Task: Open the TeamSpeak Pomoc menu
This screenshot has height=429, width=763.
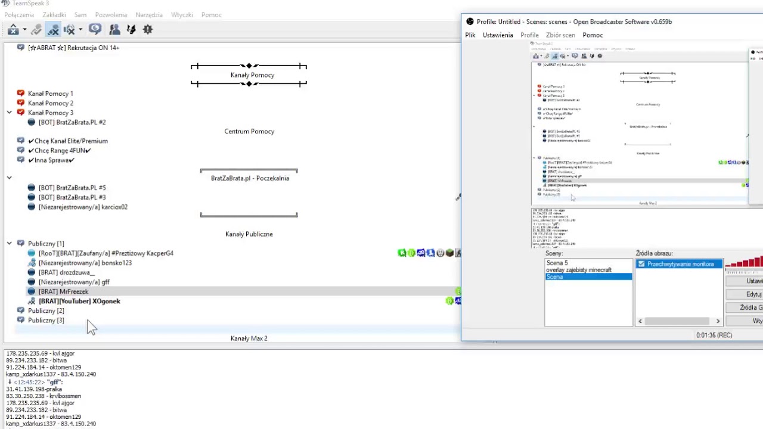Action: 212,15
